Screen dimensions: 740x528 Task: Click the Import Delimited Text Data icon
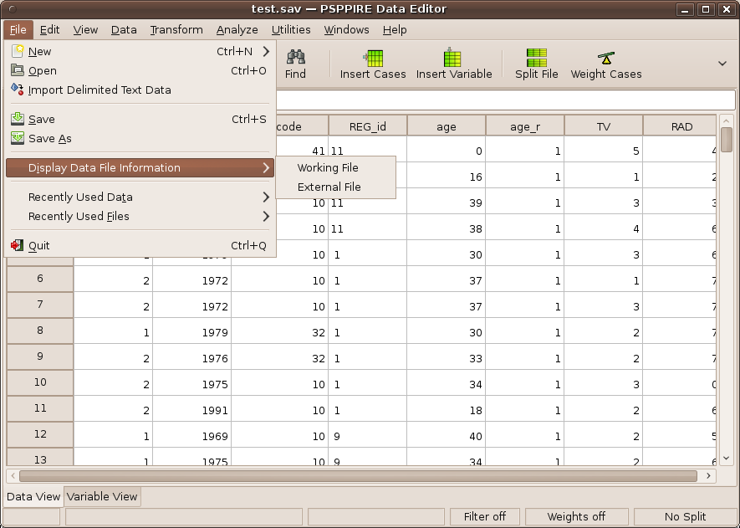point(18,89)
